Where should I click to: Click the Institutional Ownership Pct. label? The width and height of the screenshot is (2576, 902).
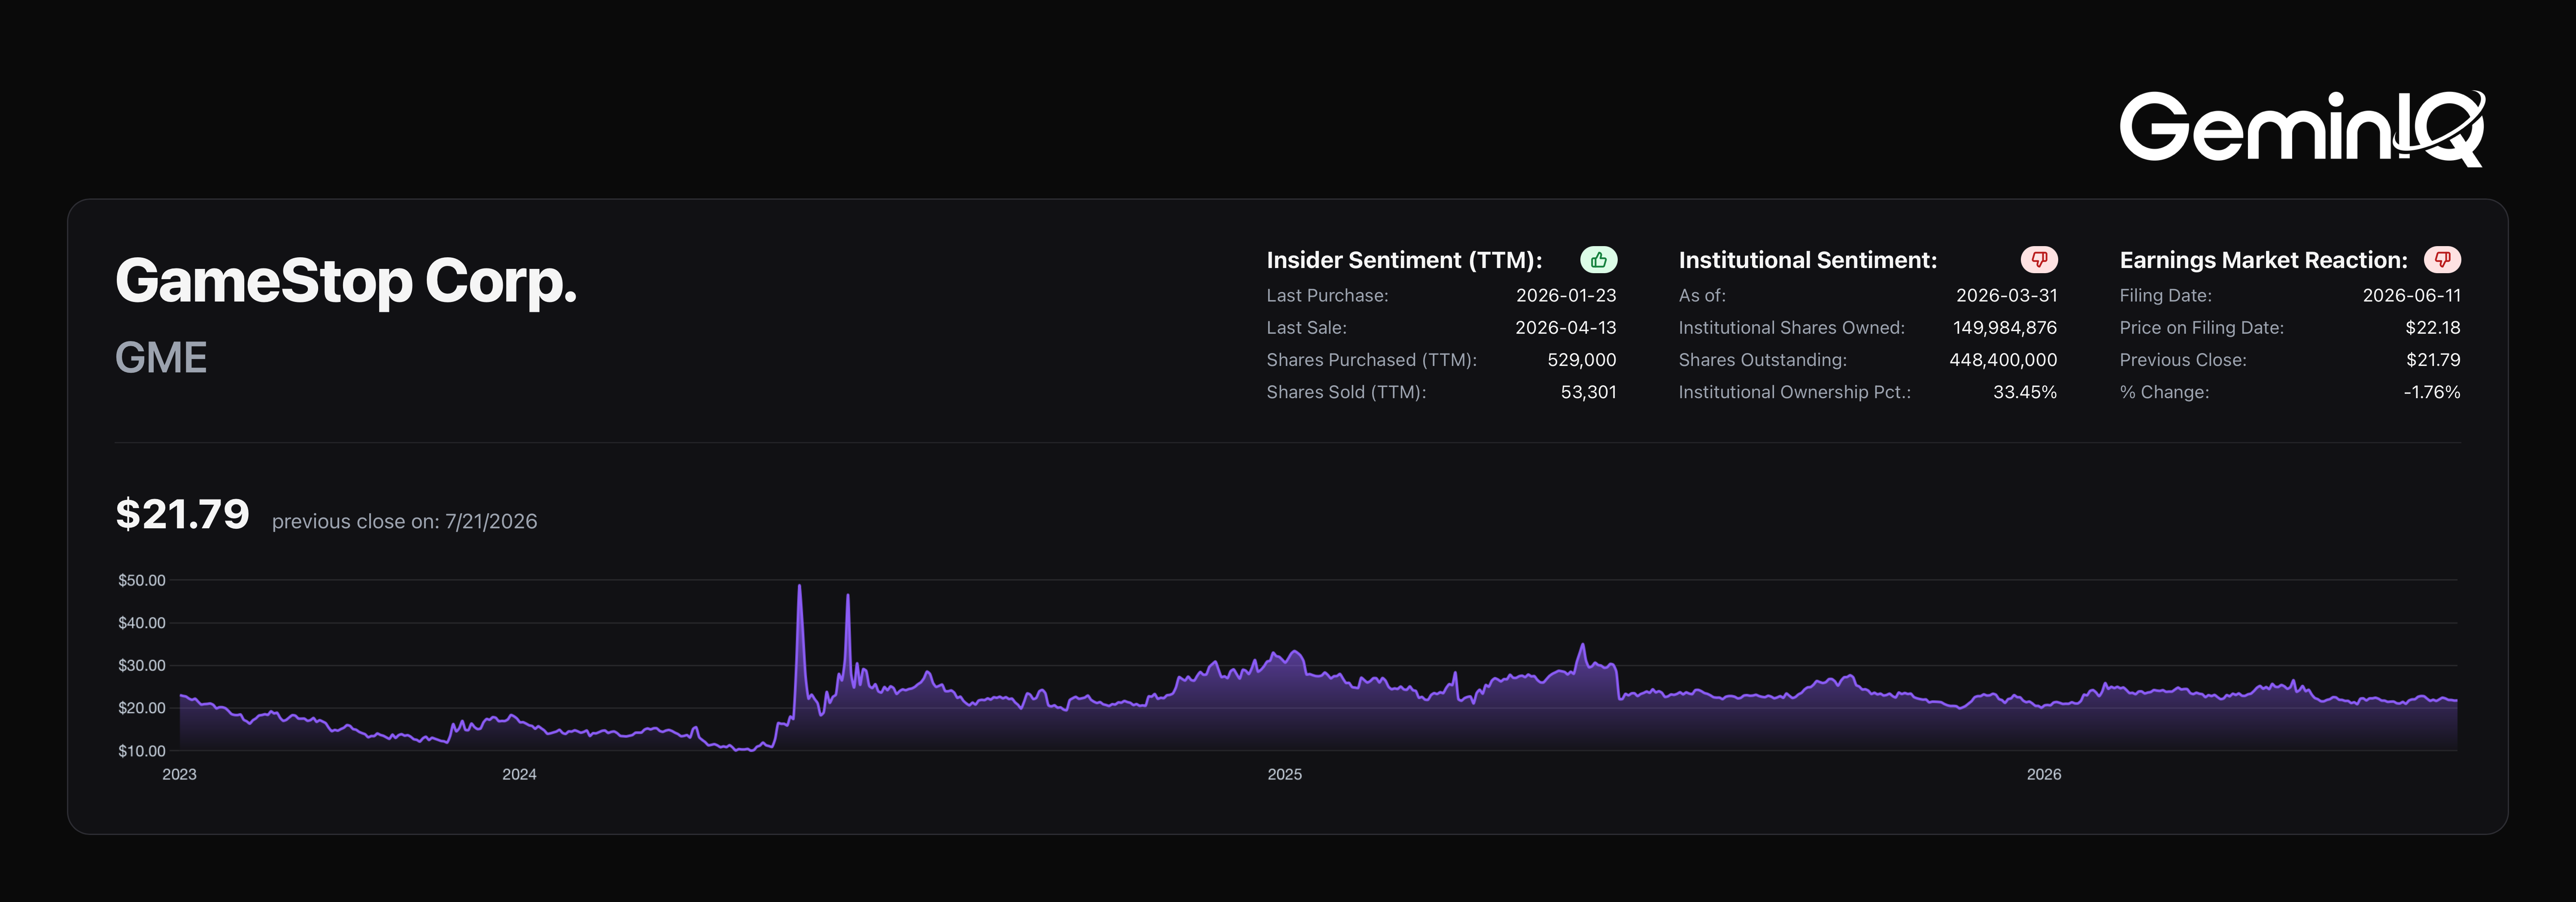pos(1794,392)
